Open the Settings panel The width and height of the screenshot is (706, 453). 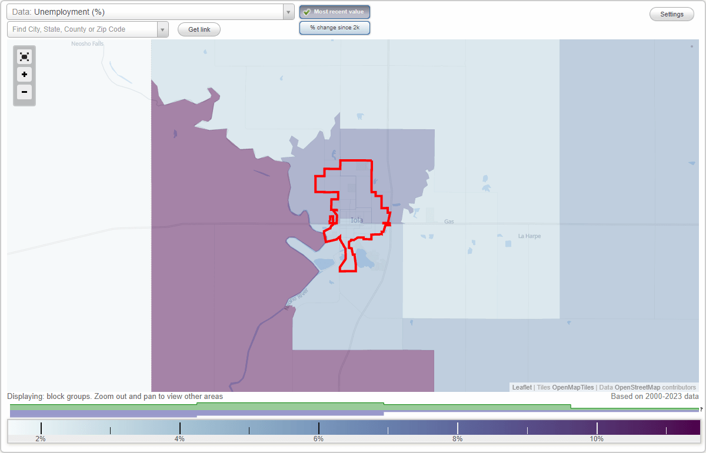point(671,14)
